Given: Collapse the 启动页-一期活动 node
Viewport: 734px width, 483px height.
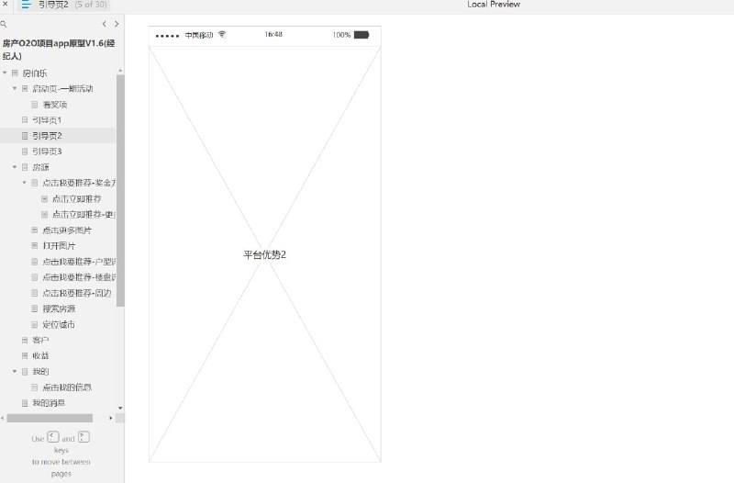Looking at the screenshot, I should (15, 88).
